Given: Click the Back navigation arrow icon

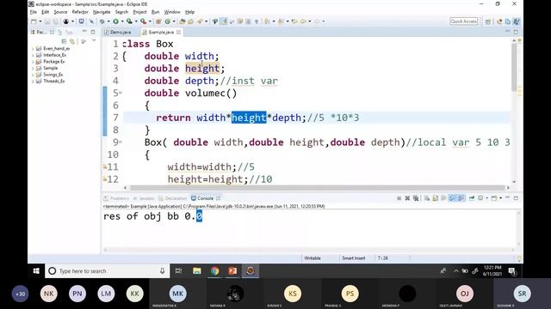Looking at the screenshot, I should pyautogui.click(x=303, y=21).
